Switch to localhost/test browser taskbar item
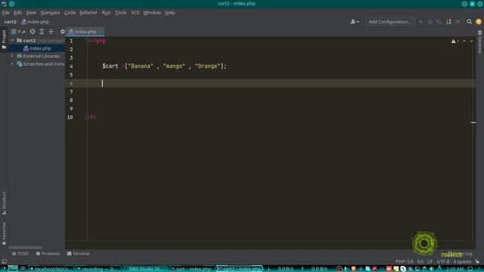Viewport: 484px width, 272px height. tap(51, 269)
